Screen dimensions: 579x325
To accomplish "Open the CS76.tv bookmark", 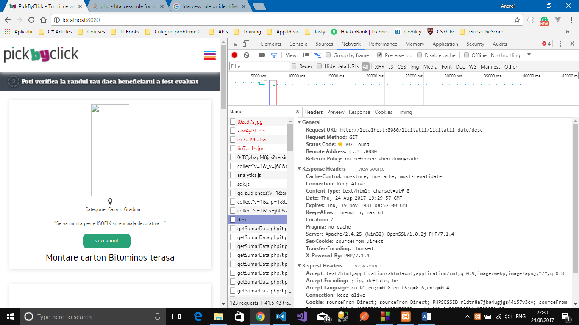I will (440, 32).
